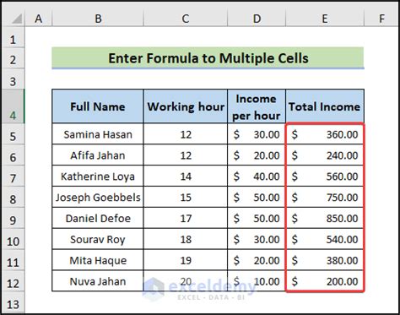400x315 pixels.
Task: Select column C header
Action: click(186, 19)
